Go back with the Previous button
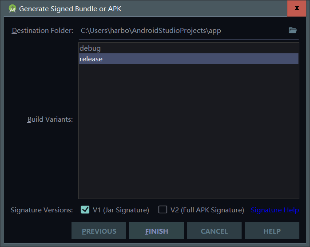Screen dimensions: 310x247 tap(99, 231)
